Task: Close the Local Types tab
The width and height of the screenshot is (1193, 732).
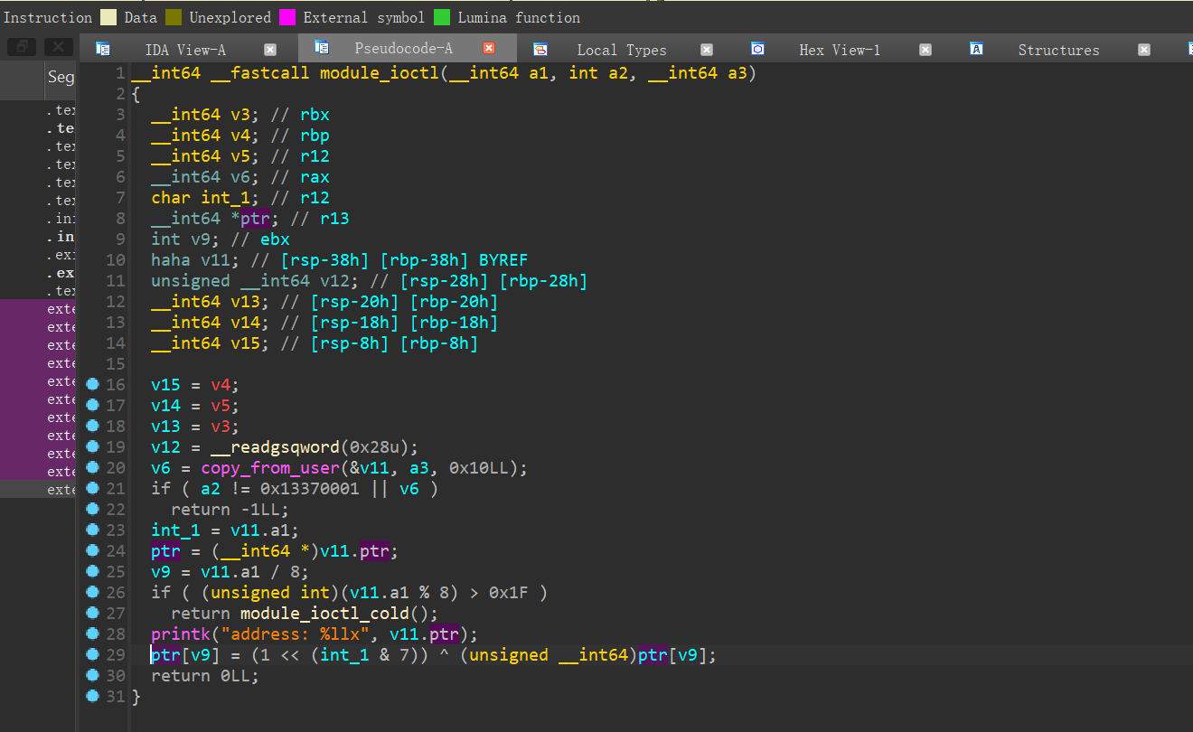Action: pos(707,50)
